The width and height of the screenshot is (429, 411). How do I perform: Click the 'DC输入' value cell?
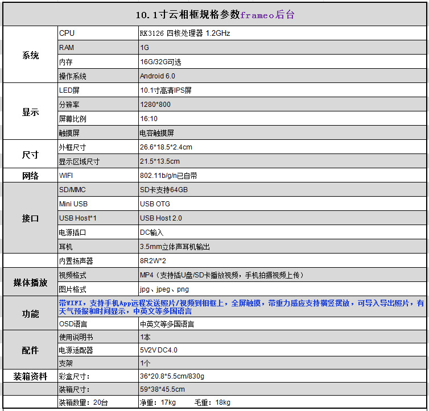[x=282, y=232]
